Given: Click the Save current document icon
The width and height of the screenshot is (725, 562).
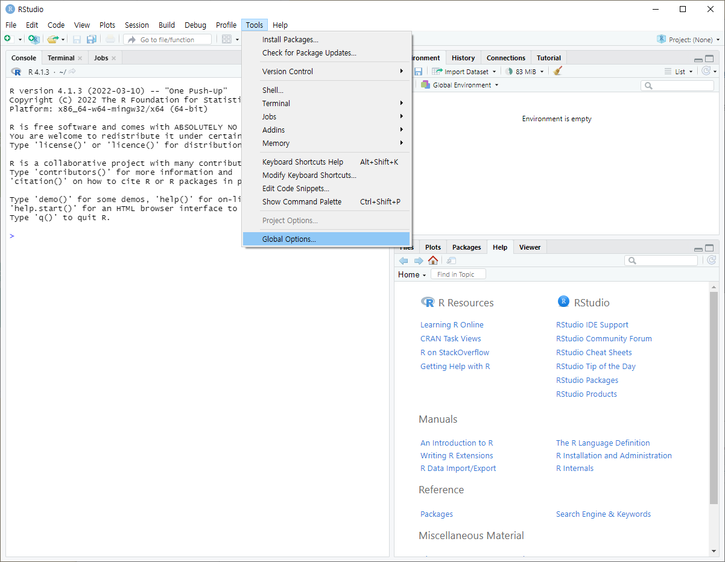Looking at the screenshot, I should (x=77, y=39).
